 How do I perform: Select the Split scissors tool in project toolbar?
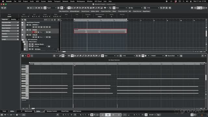tap(80, 8)
